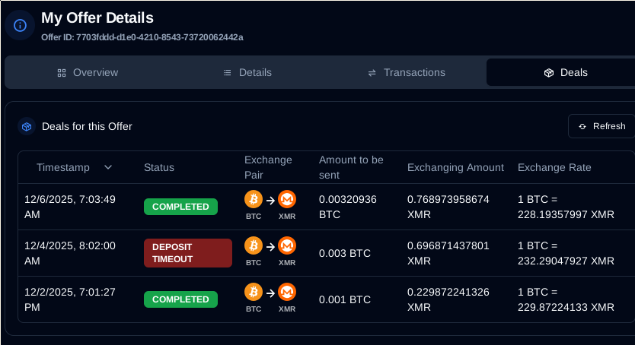Click the XMR icon in the 12/6/2025 row
Image resolution: width=635 pixels, height=345 pixels.
coord(287,199)
